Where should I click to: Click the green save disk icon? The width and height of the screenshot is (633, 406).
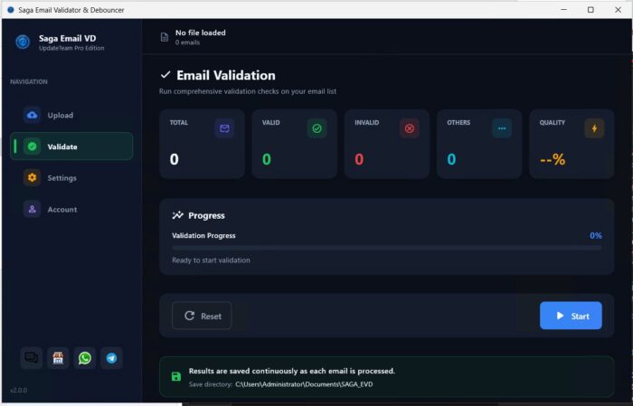[176, 376]
